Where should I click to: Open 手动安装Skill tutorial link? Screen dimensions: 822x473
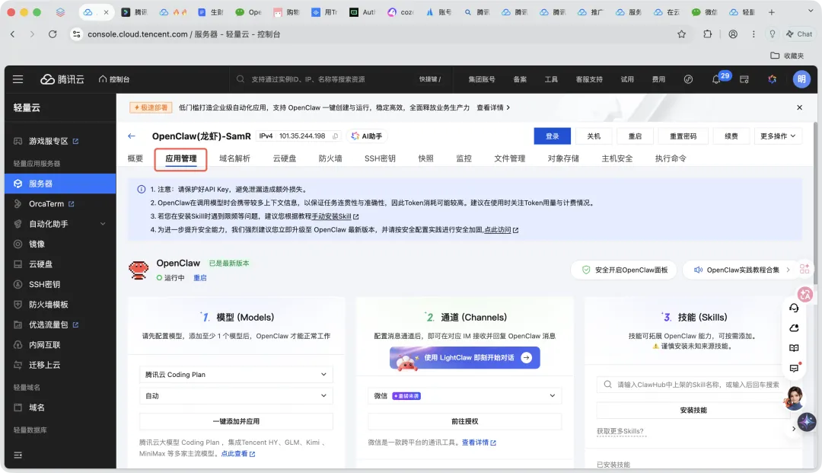click(335, 216)
